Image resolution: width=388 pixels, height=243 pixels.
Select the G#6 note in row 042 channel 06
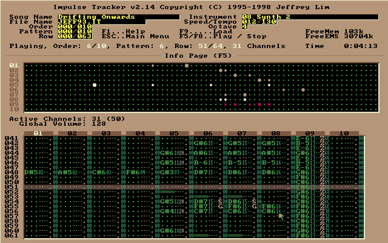(201, 143)
